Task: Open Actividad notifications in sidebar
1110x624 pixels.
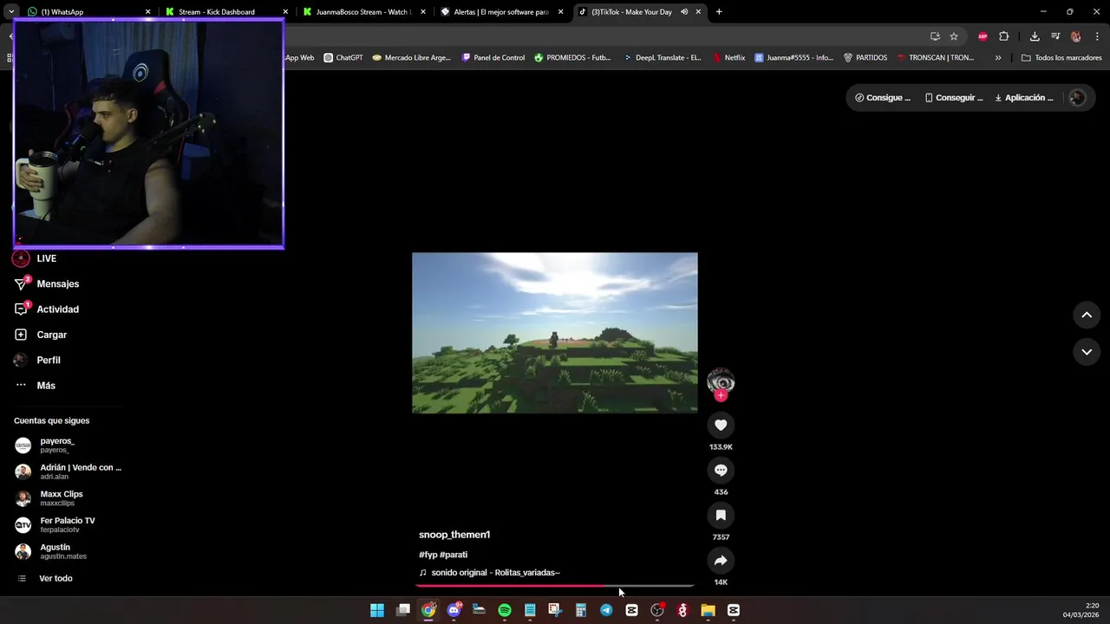Action: 47,309
